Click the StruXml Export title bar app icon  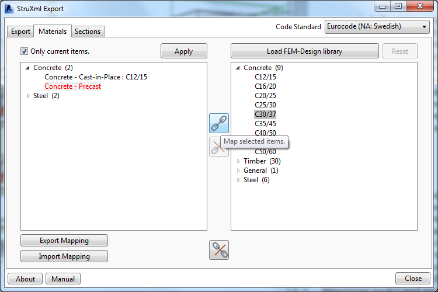(x=9, y=8)
